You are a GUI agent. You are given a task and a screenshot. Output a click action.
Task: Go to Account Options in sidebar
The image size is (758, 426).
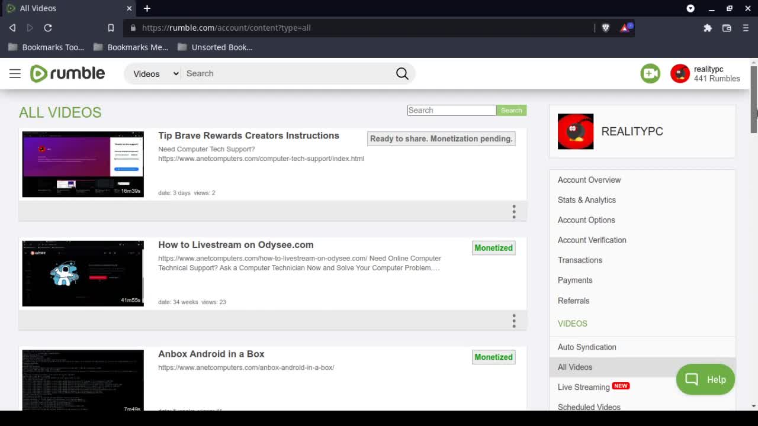586,220
